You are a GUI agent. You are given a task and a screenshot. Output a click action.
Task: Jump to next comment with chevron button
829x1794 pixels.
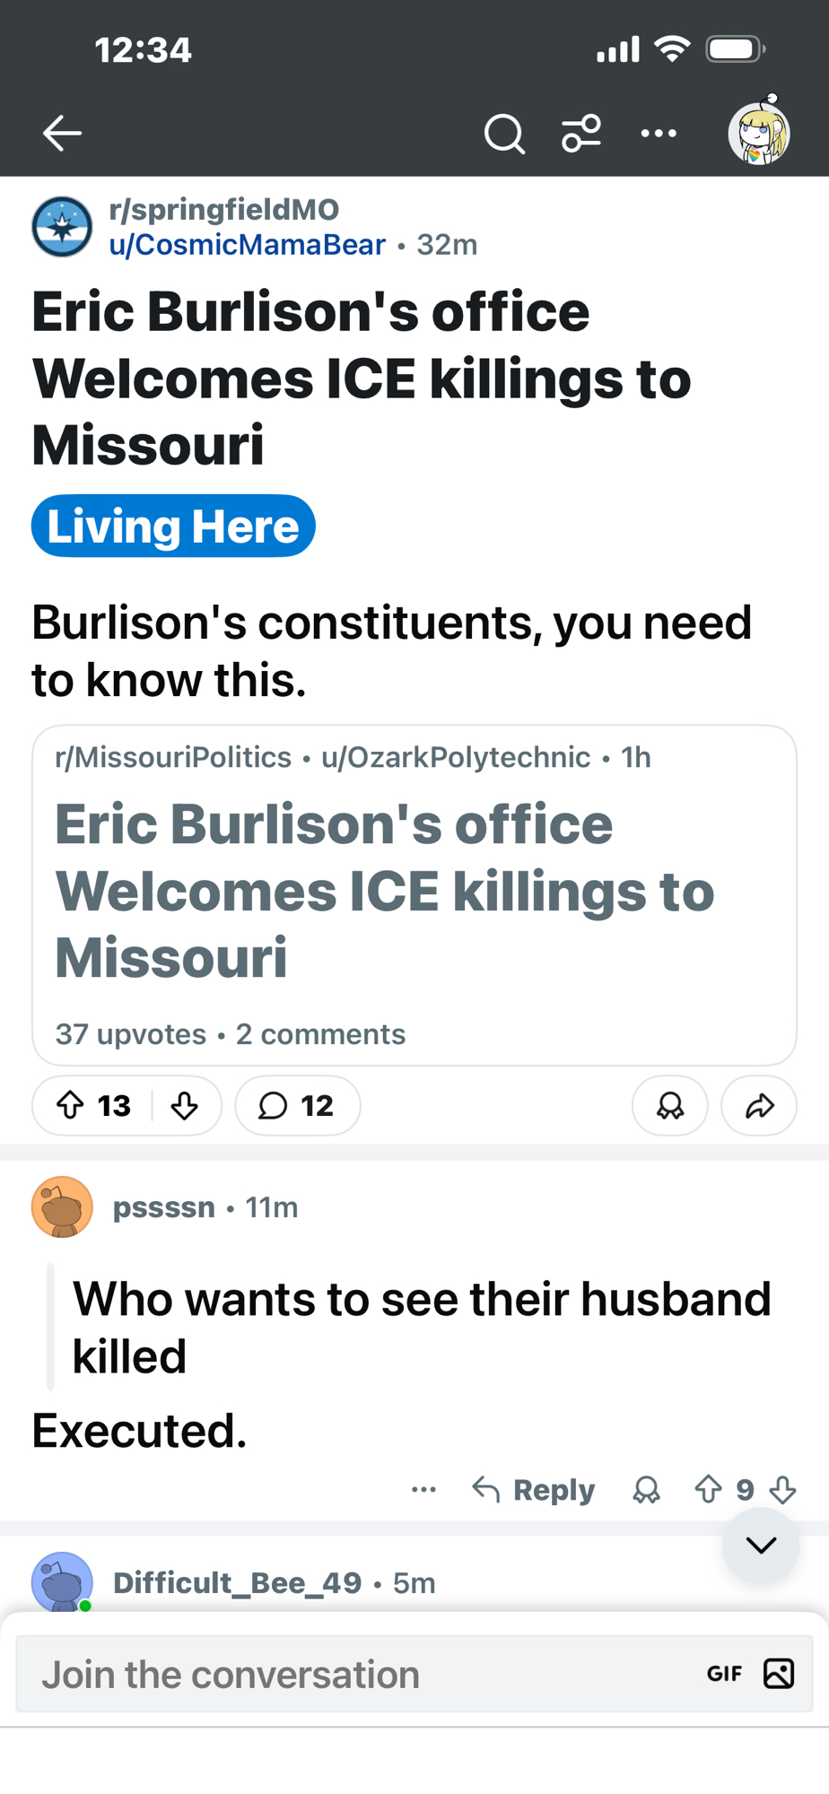tap(761, 1545)
